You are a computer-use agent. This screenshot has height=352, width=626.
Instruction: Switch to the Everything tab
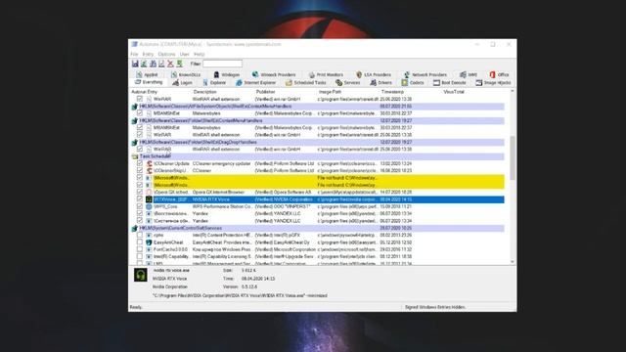[x=149, y=82]
